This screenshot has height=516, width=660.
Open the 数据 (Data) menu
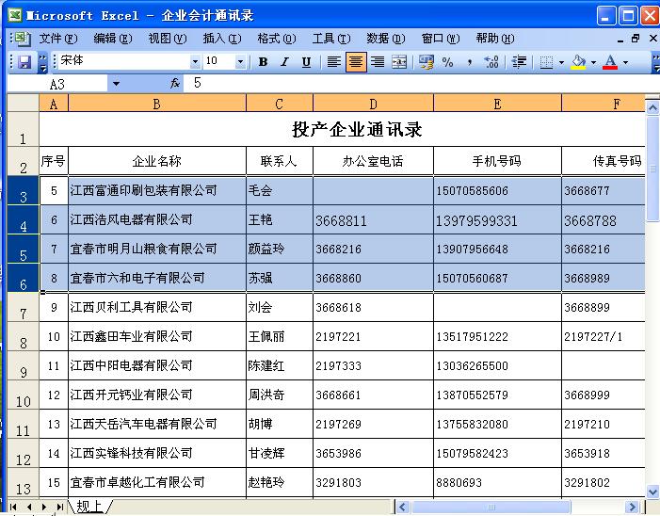point(385,39)
